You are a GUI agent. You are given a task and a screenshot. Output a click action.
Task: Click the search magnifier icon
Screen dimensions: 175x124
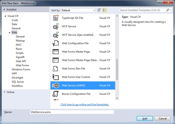coord(168,10)
